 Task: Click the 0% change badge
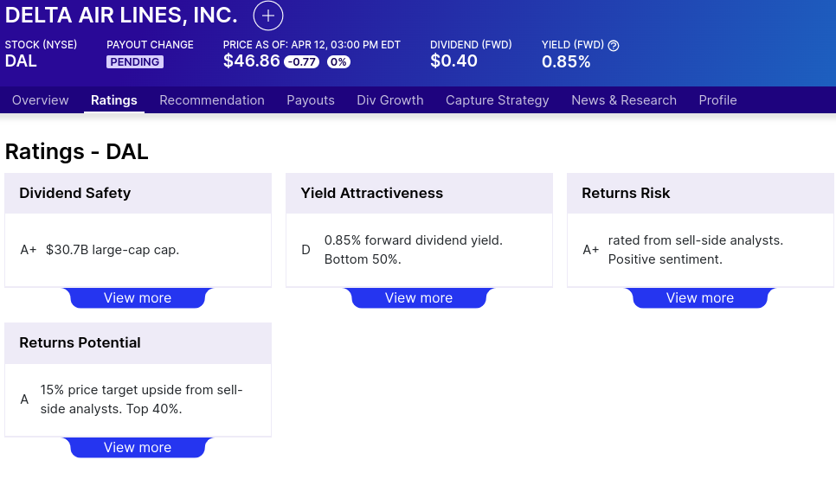pos(338,62)
